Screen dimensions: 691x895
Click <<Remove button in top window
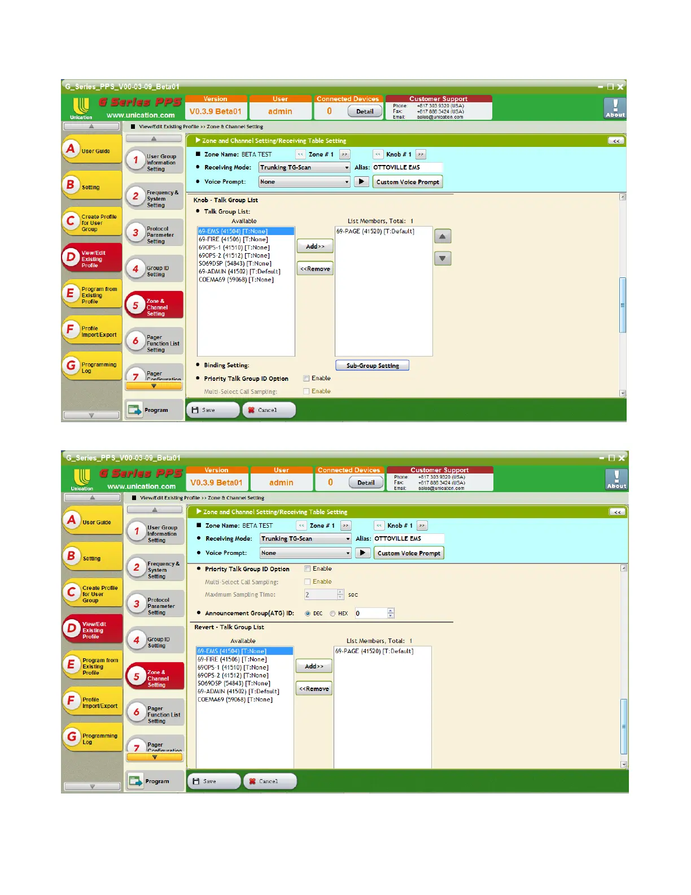315,269
